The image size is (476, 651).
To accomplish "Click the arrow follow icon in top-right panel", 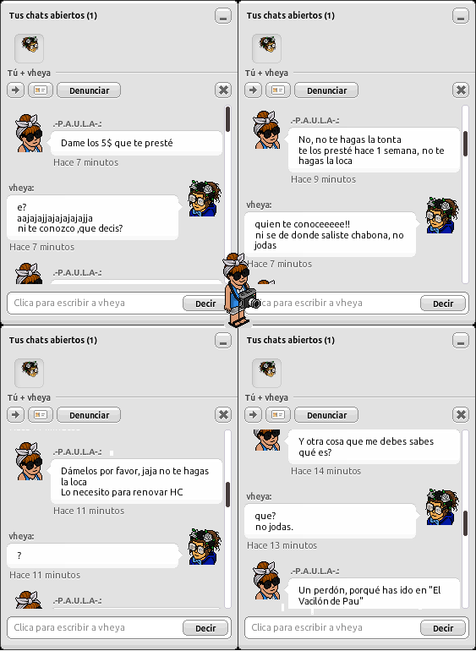I will [x=254, y=90].
